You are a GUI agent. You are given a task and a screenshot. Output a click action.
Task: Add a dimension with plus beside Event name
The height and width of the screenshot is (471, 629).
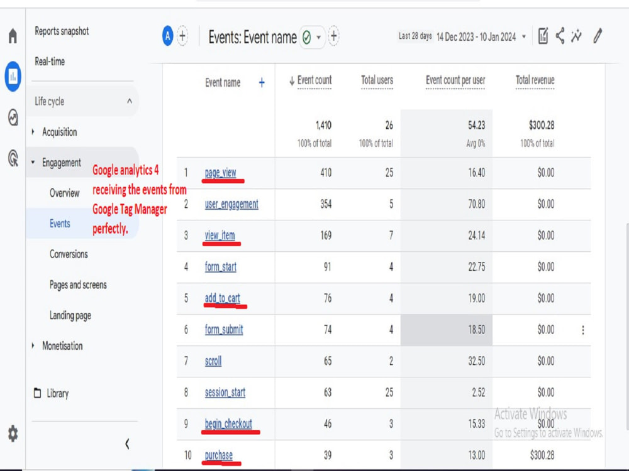(x=262, y=82)
